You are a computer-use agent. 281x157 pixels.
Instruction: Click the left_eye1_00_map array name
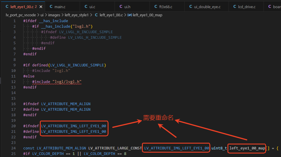247,148
